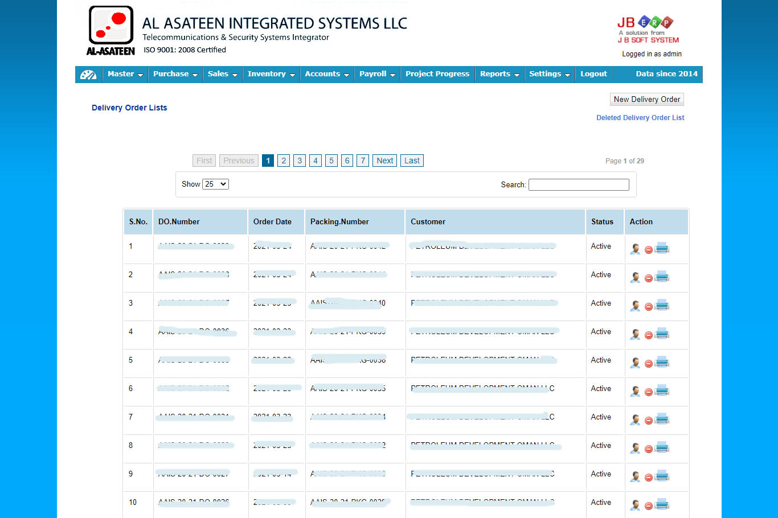Print the delivery order in row 1
778x518 pixels.
point(662,248)
